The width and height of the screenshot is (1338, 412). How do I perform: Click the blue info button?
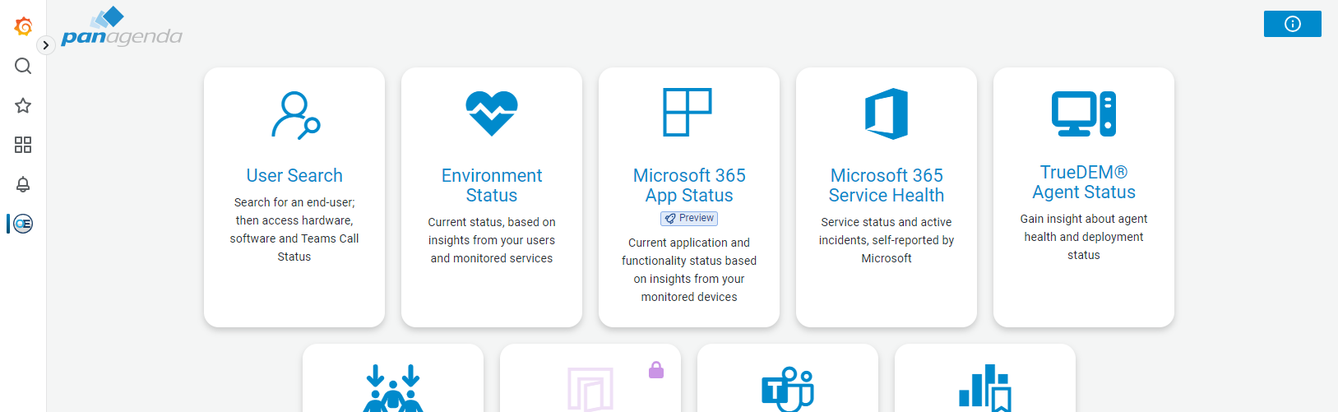[1292, 24]
